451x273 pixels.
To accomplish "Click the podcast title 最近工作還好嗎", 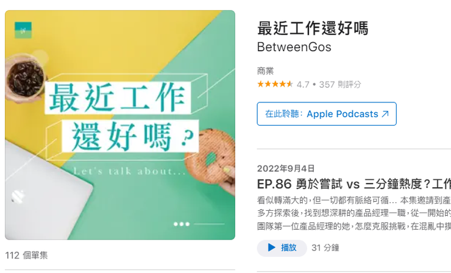I will coord(313,28).
